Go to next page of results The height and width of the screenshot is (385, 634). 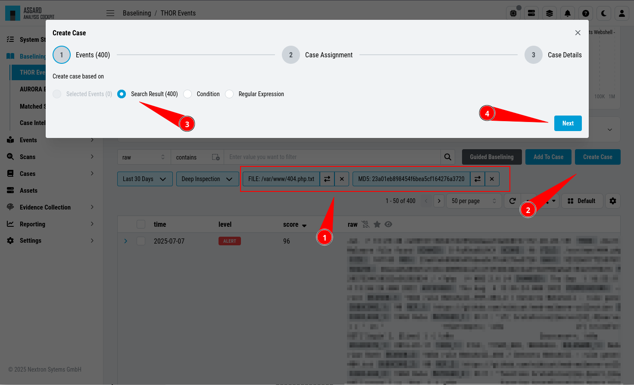(x=439, y=201)
